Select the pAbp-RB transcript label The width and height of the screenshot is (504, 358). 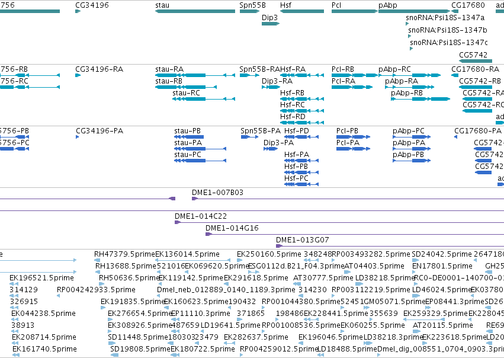point(407,93)
